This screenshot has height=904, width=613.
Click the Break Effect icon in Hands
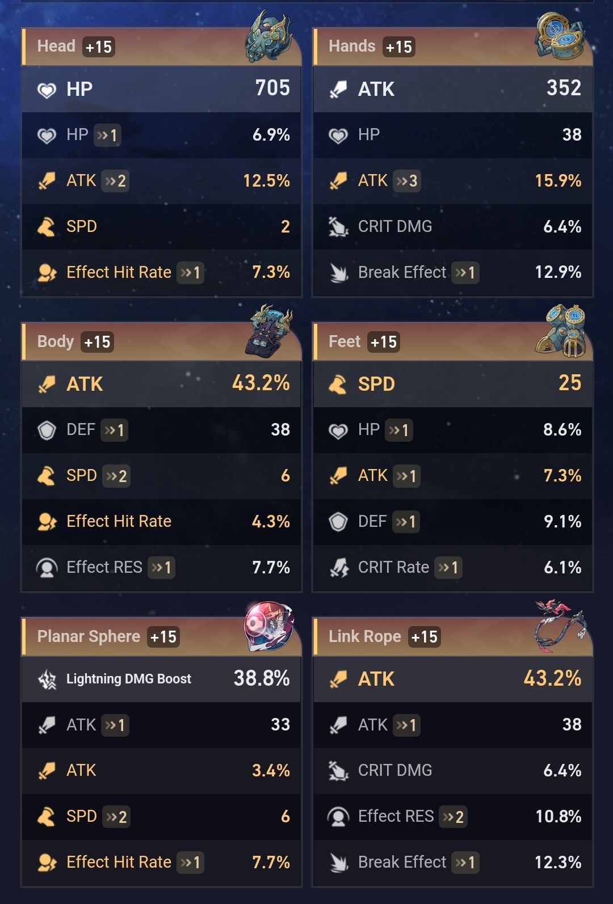point(339,272)
